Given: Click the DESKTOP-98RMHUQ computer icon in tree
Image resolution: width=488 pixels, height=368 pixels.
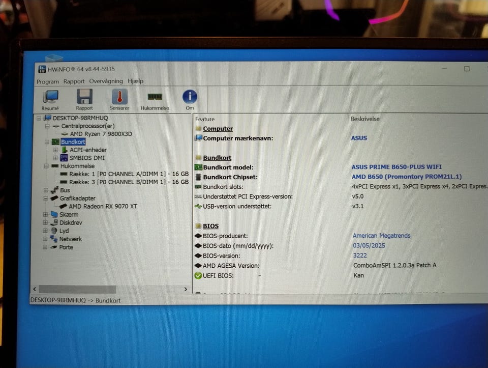Looking at the screenshot, I should [48, 118].
